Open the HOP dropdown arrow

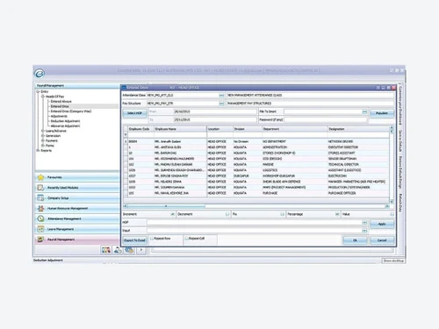pos(364,223)
